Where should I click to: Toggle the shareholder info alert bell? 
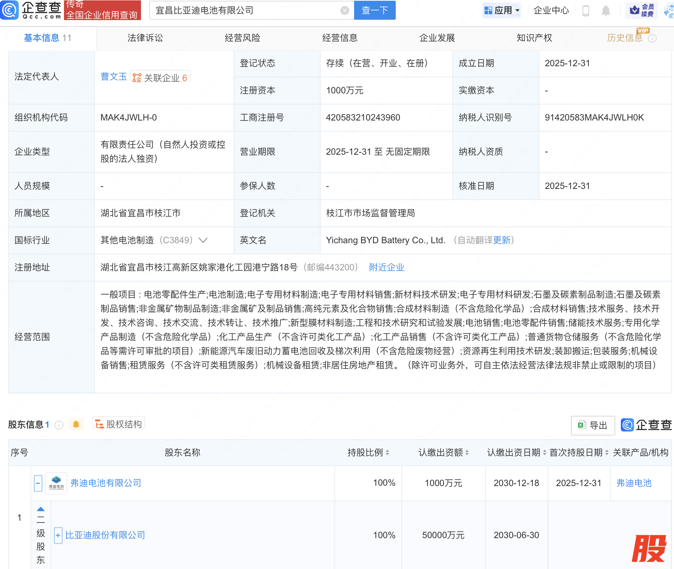click(x=76, y=424)
